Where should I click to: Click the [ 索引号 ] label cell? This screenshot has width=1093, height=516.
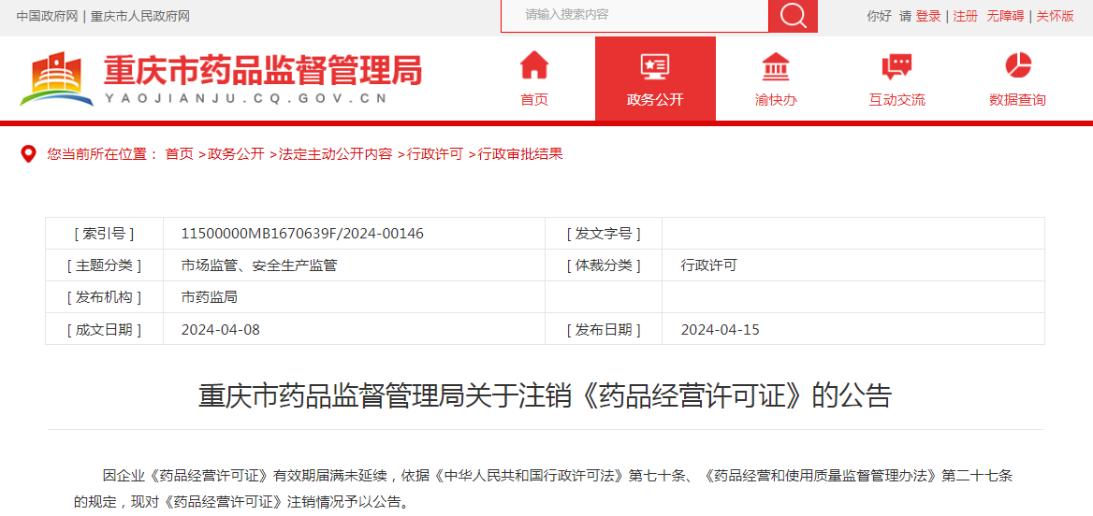point(104,234)
